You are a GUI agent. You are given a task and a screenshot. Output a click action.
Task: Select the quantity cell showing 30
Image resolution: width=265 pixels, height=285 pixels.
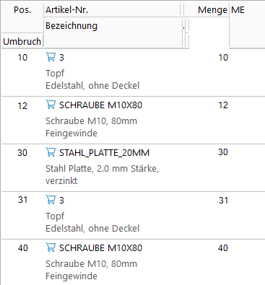tap(223, 152)
